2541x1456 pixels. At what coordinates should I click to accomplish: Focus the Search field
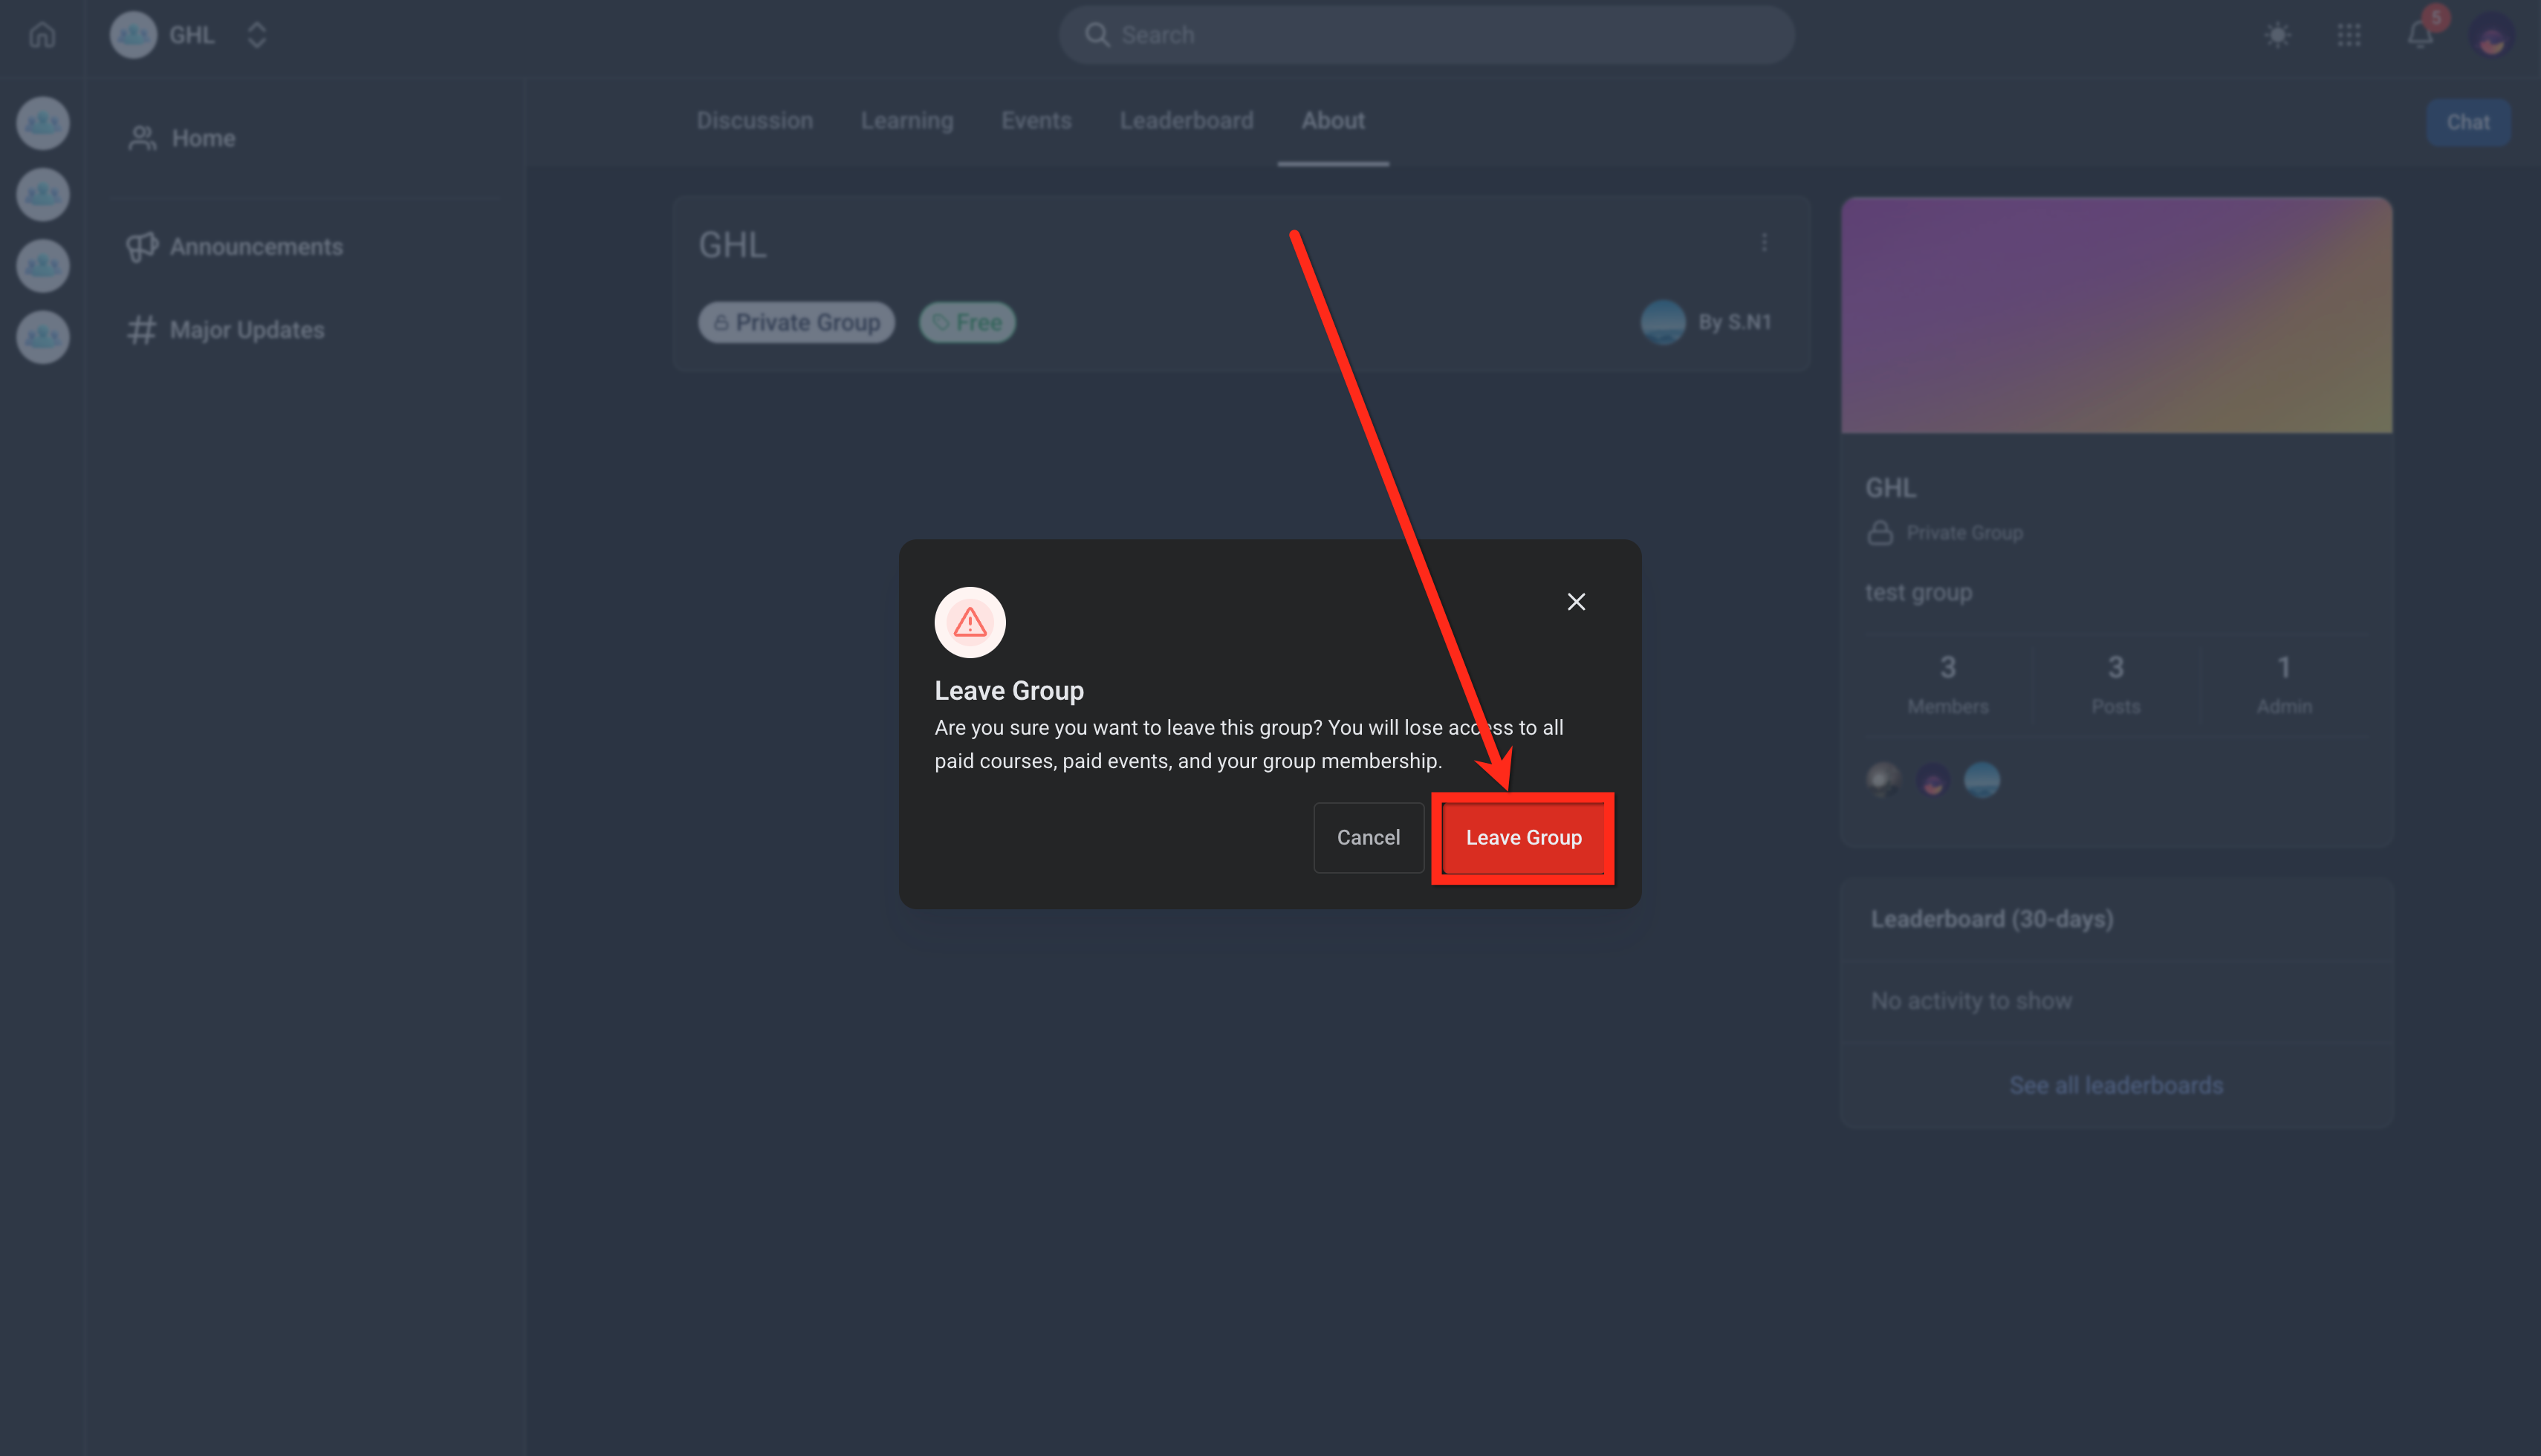pyautogui.click(x=1426, y=35)
